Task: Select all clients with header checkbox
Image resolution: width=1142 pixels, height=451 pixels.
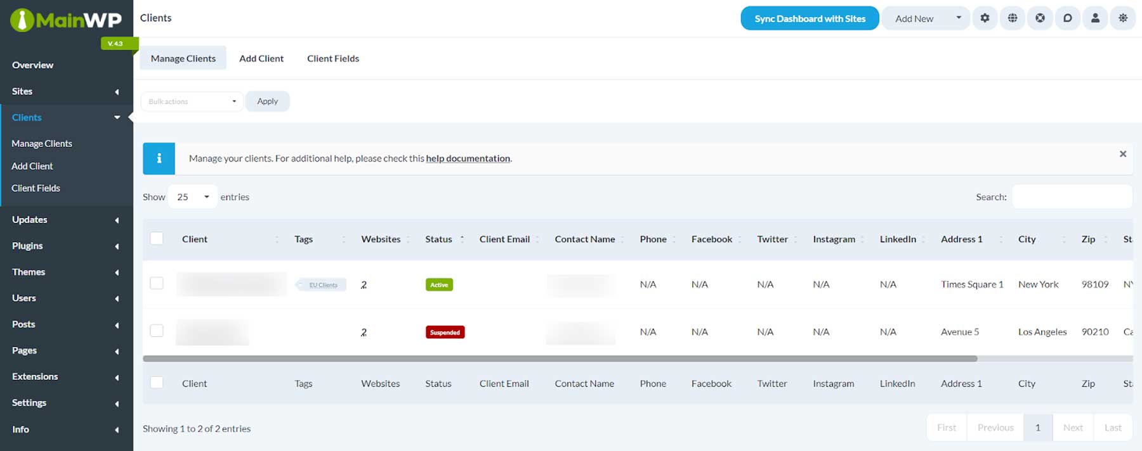Action: (157, 239)
